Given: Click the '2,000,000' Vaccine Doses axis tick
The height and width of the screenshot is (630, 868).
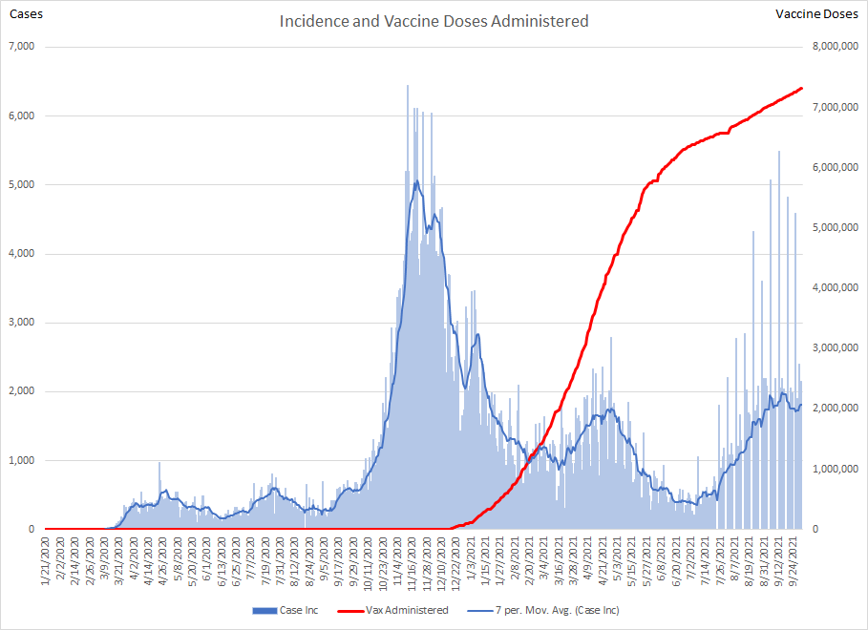Looking at the screenshot, I should pyautogui.click(x=836, y=408).
